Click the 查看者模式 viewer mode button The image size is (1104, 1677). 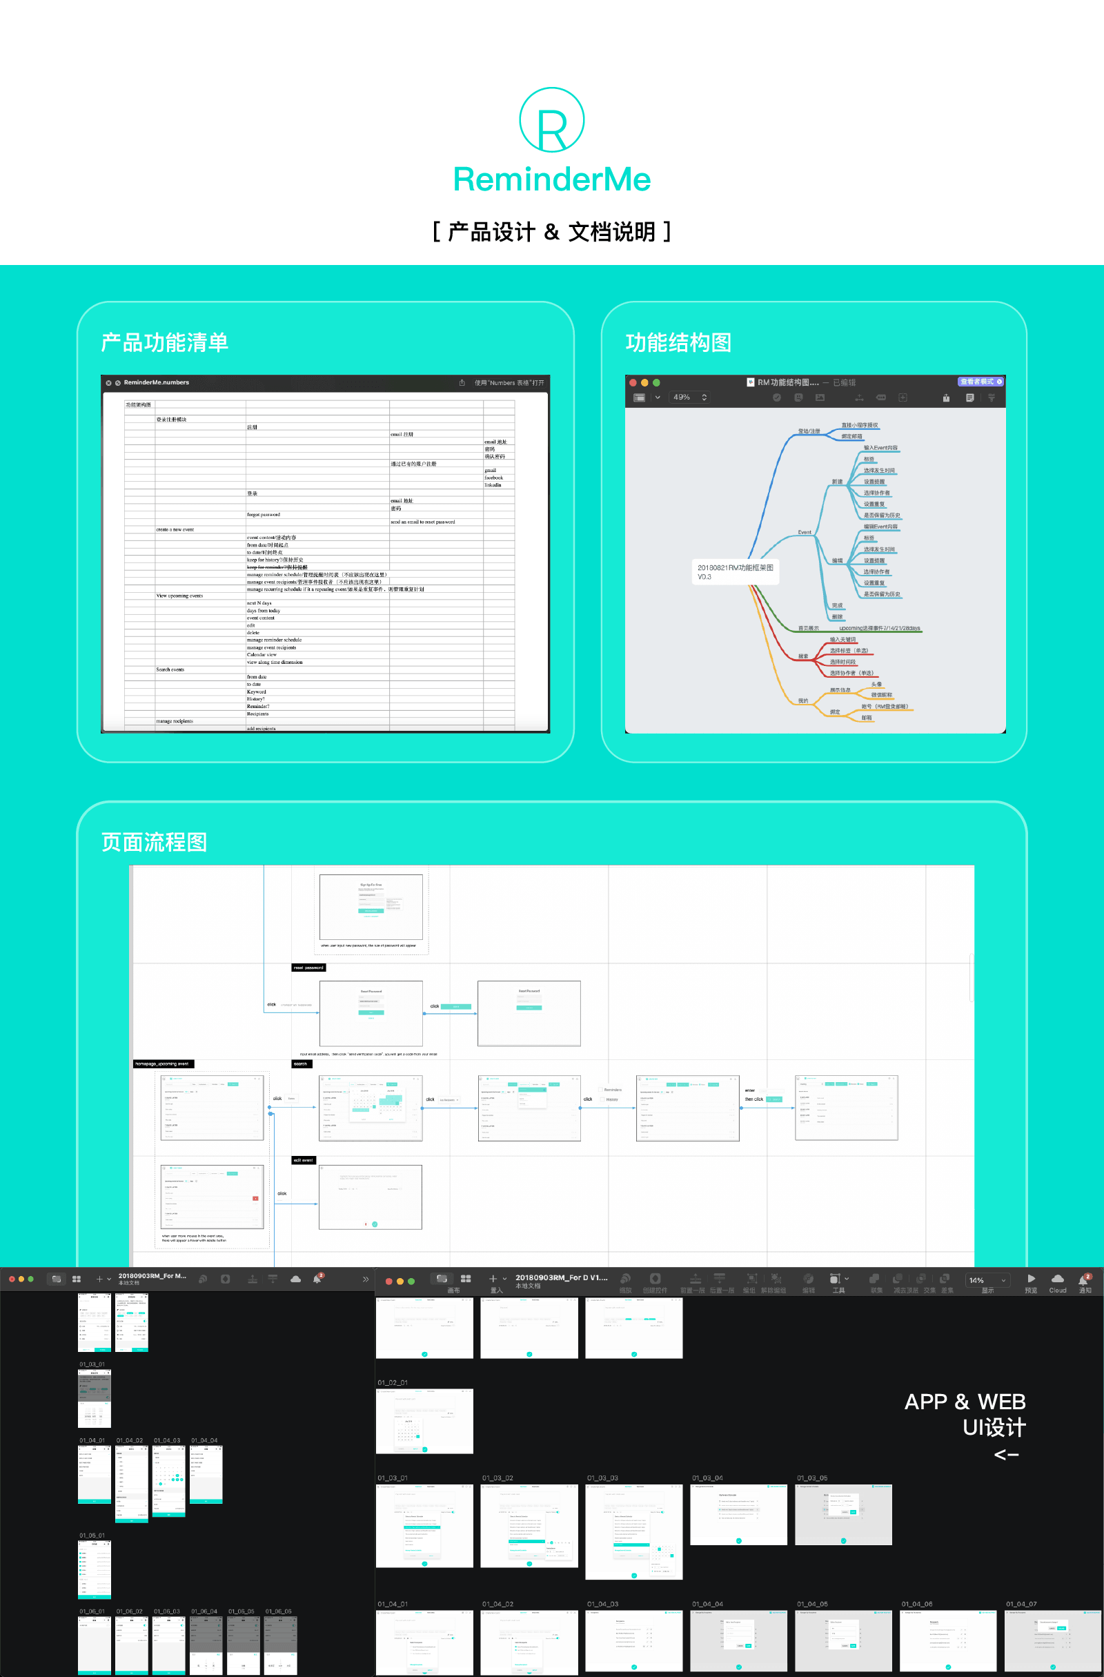point(980,382)
